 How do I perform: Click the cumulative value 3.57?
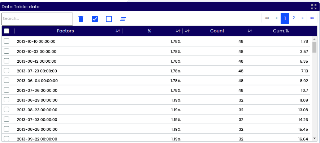304,52
